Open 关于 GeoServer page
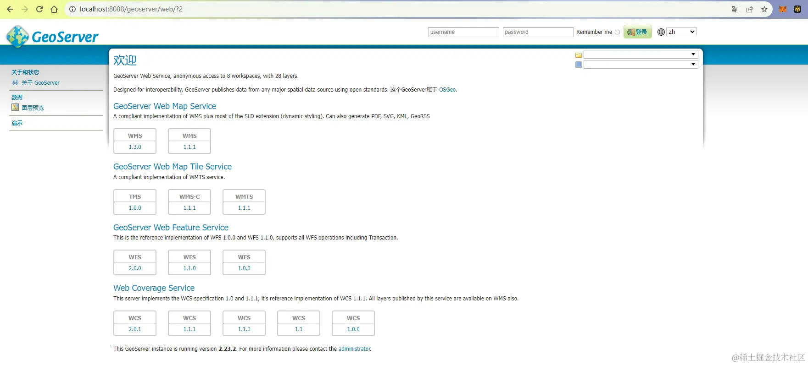Screen dimensions: 808x365 pyautogui.click(x=40, y=83)
